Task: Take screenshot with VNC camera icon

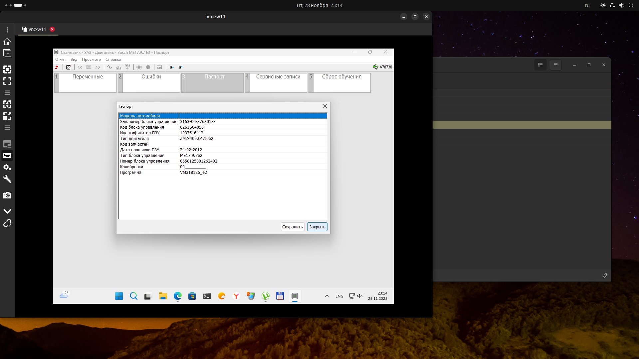Action: click(7, 195)
